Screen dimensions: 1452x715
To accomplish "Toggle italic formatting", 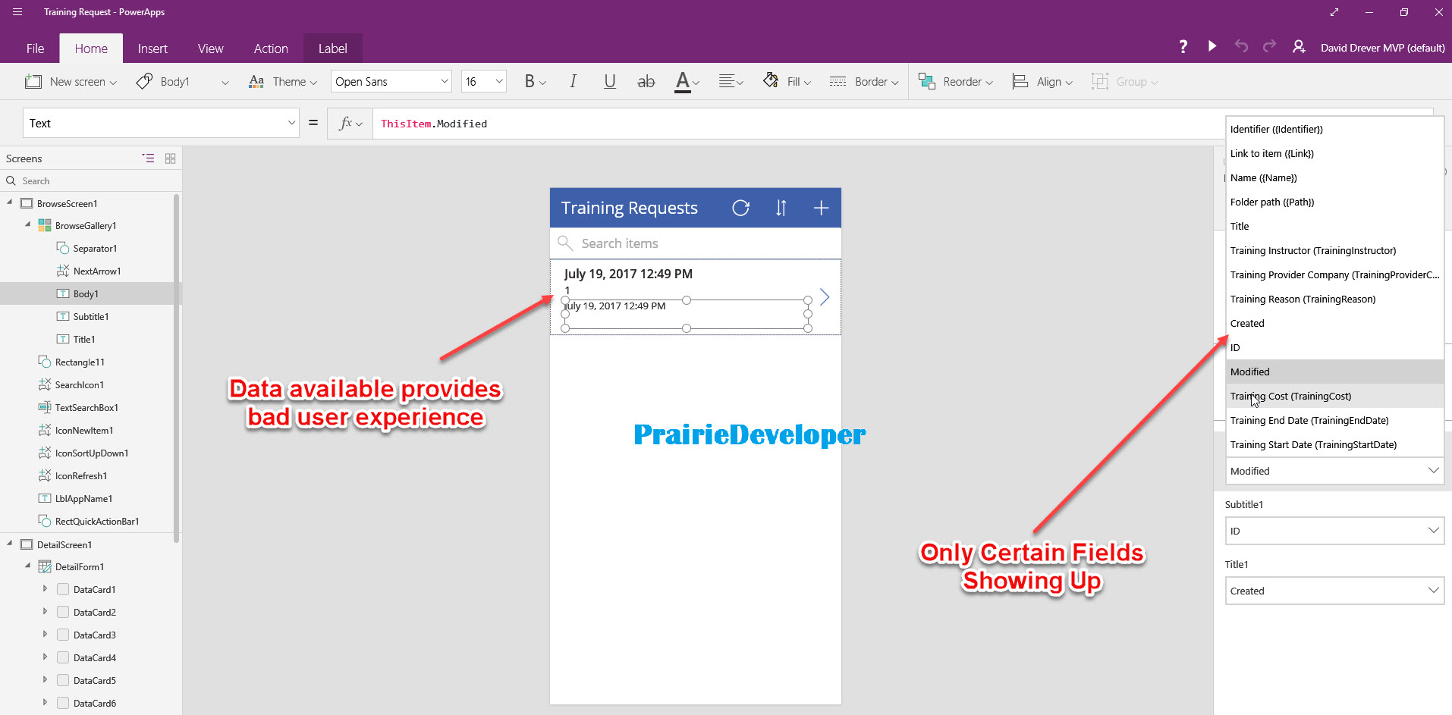I will (x=573, y=81).
